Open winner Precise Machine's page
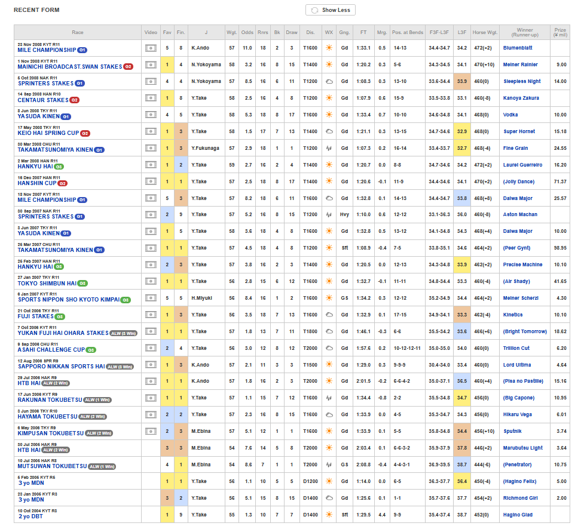The width and height of the screenshot is (581, 529). click(522, 264)
